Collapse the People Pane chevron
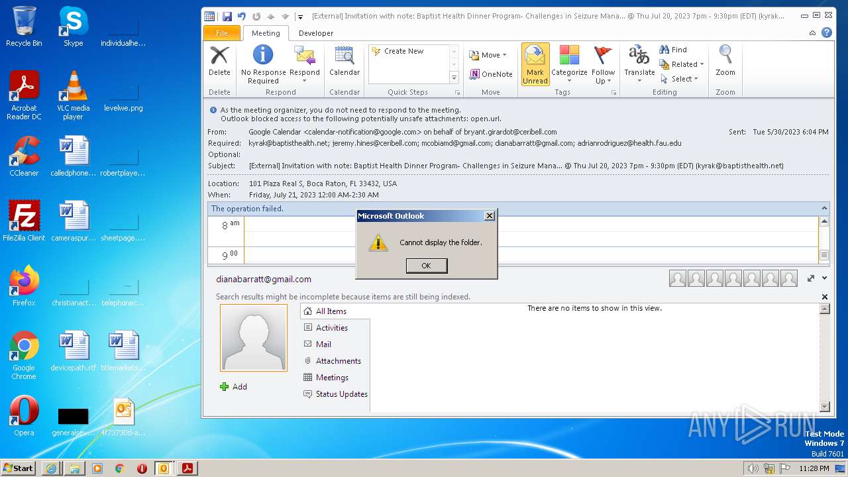Screen dimensions: 848x477 825,278
